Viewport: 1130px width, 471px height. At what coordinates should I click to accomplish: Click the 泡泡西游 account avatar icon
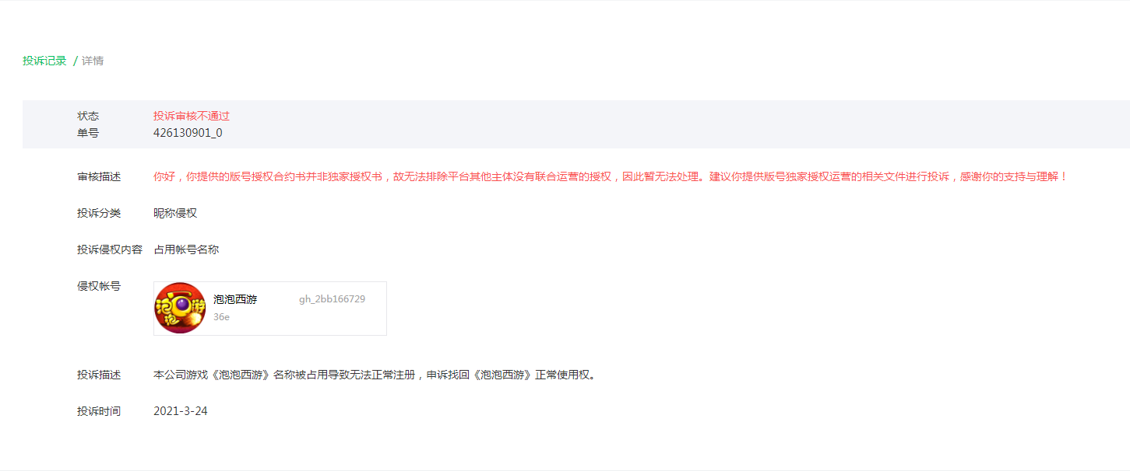(x=181, y=308)
